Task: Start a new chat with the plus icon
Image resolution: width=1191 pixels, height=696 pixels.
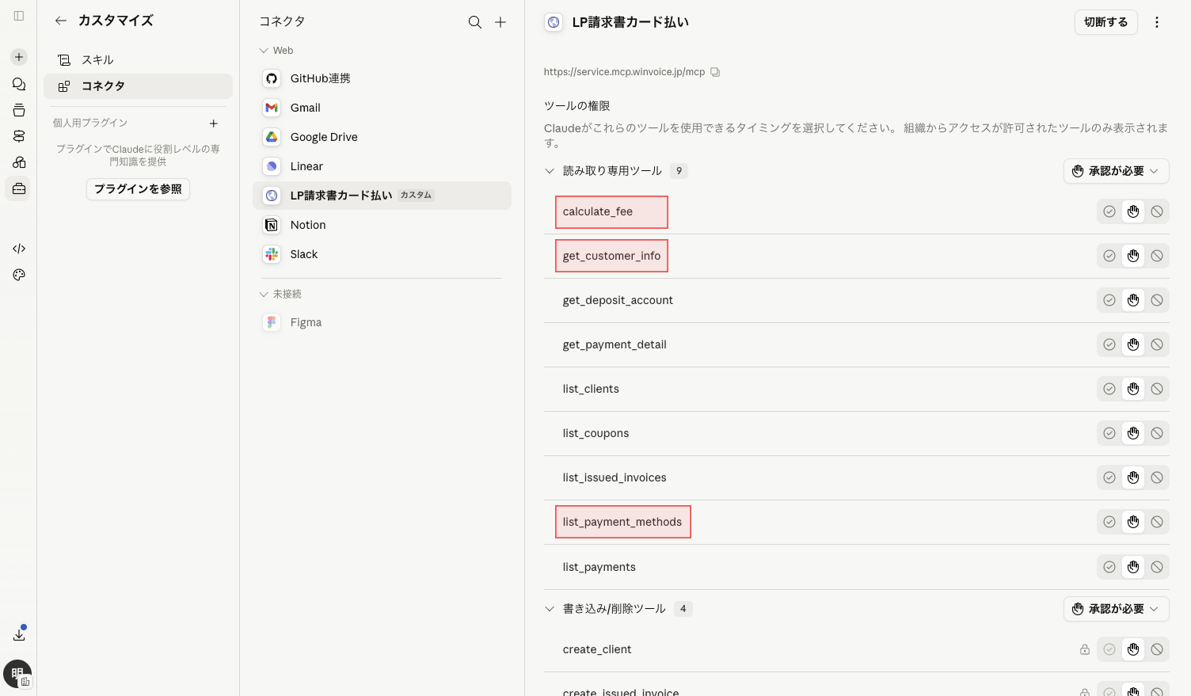Action: pyautogui.click(x=19, y=57)
